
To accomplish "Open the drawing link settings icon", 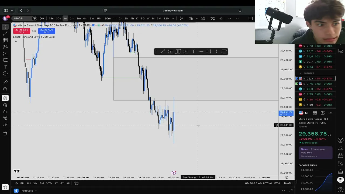I will pos(5,125).
